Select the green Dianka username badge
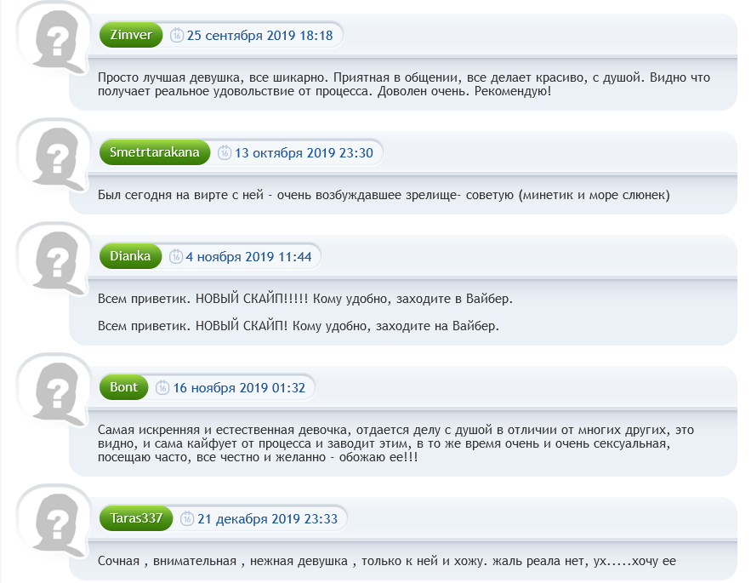The height and width of the screenshot is (583, 751). click(130, 255)
